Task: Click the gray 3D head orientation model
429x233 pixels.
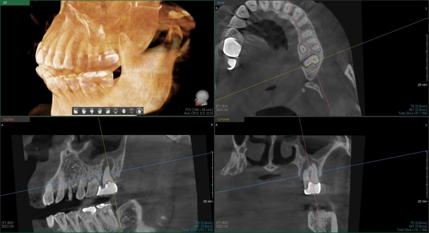Action: pos(203,98)
